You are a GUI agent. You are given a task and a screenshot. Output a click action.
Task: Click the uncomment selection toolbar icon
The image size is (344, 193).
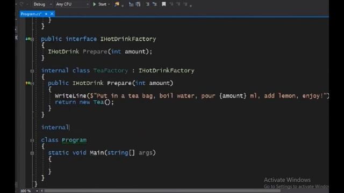pos(155,4)
